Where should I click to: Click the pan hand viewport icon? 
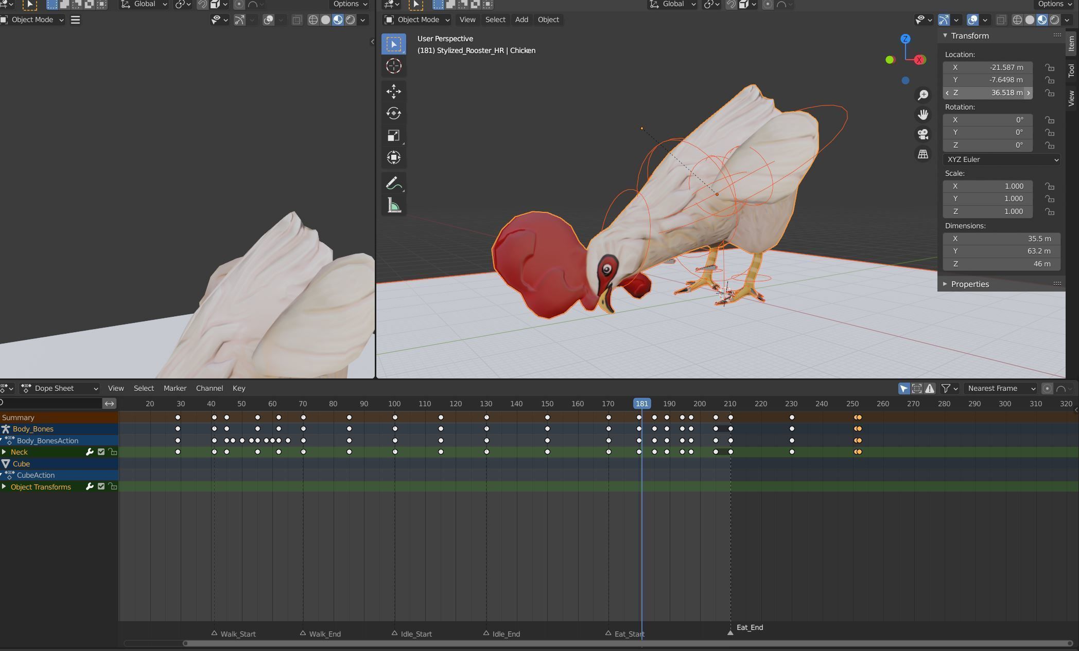(923, 114)
